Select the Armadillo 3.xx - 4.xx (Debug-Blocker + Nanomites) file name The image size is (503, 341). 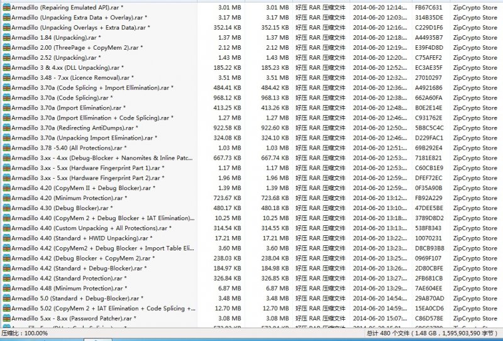tap(102, 158)
